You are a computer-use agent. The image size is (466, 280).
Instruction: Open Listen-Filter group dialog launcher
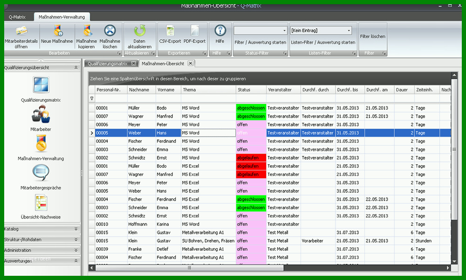(354, 53)
